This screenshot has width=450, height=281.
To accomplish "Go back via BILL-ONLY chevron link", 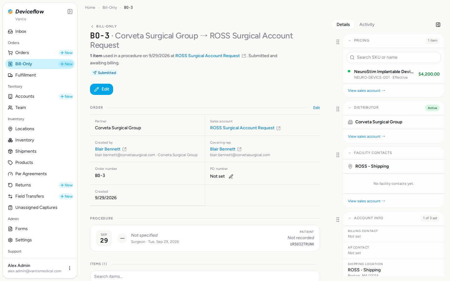I will (103, 27).
